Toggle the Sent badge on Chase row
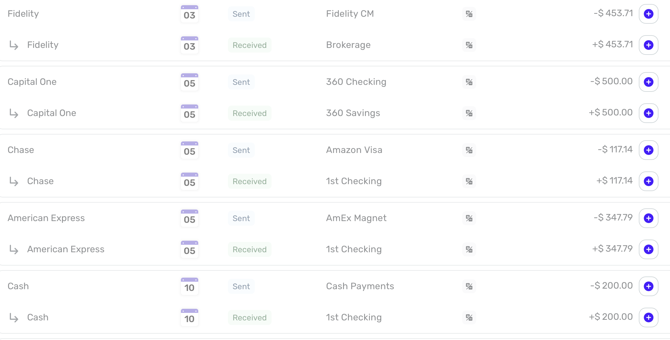The height and width of the screenshot is (340, 670). [241, 150]
